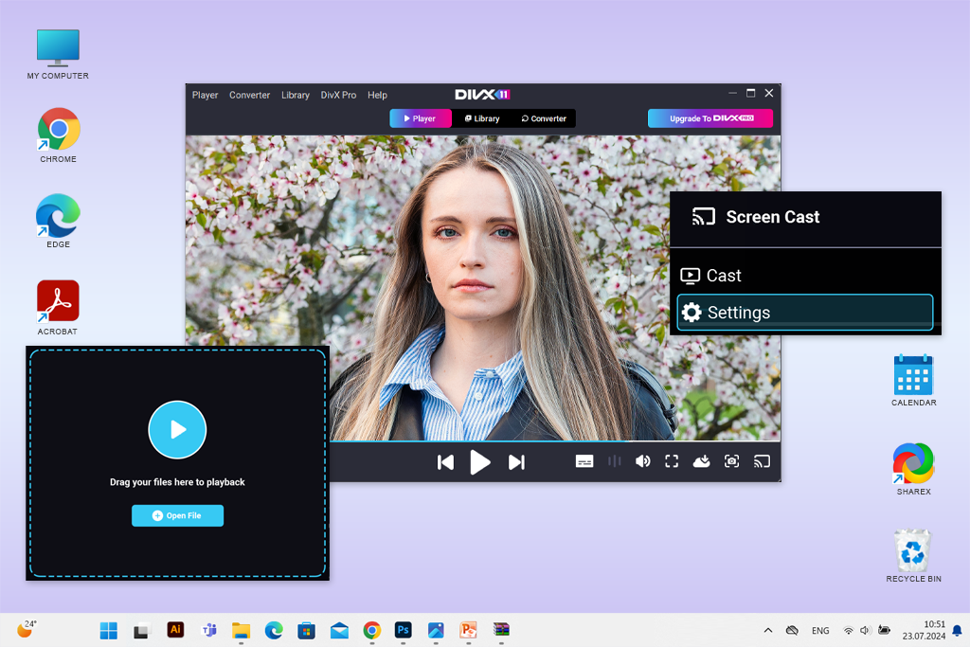Click the cast icon in the control bar
The width and height of the screenshot is (970, 647).
click(762, 461)
